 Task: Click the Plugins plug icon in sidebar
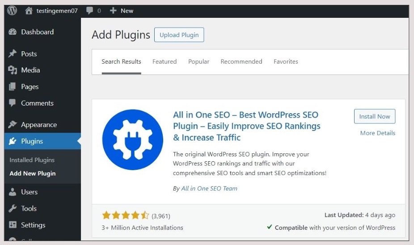(x=13, y=141)
